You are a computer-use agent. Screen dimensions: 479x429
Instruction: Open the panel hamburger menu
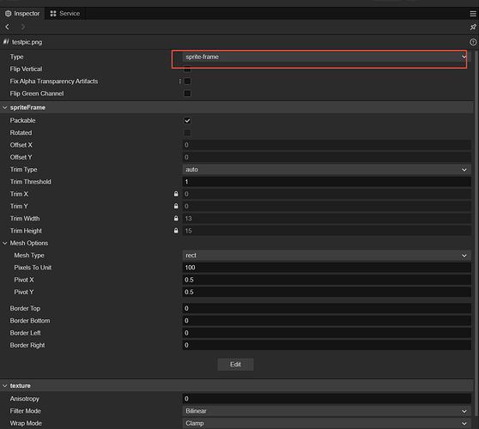pyautogui.click(x=473, y=14)
